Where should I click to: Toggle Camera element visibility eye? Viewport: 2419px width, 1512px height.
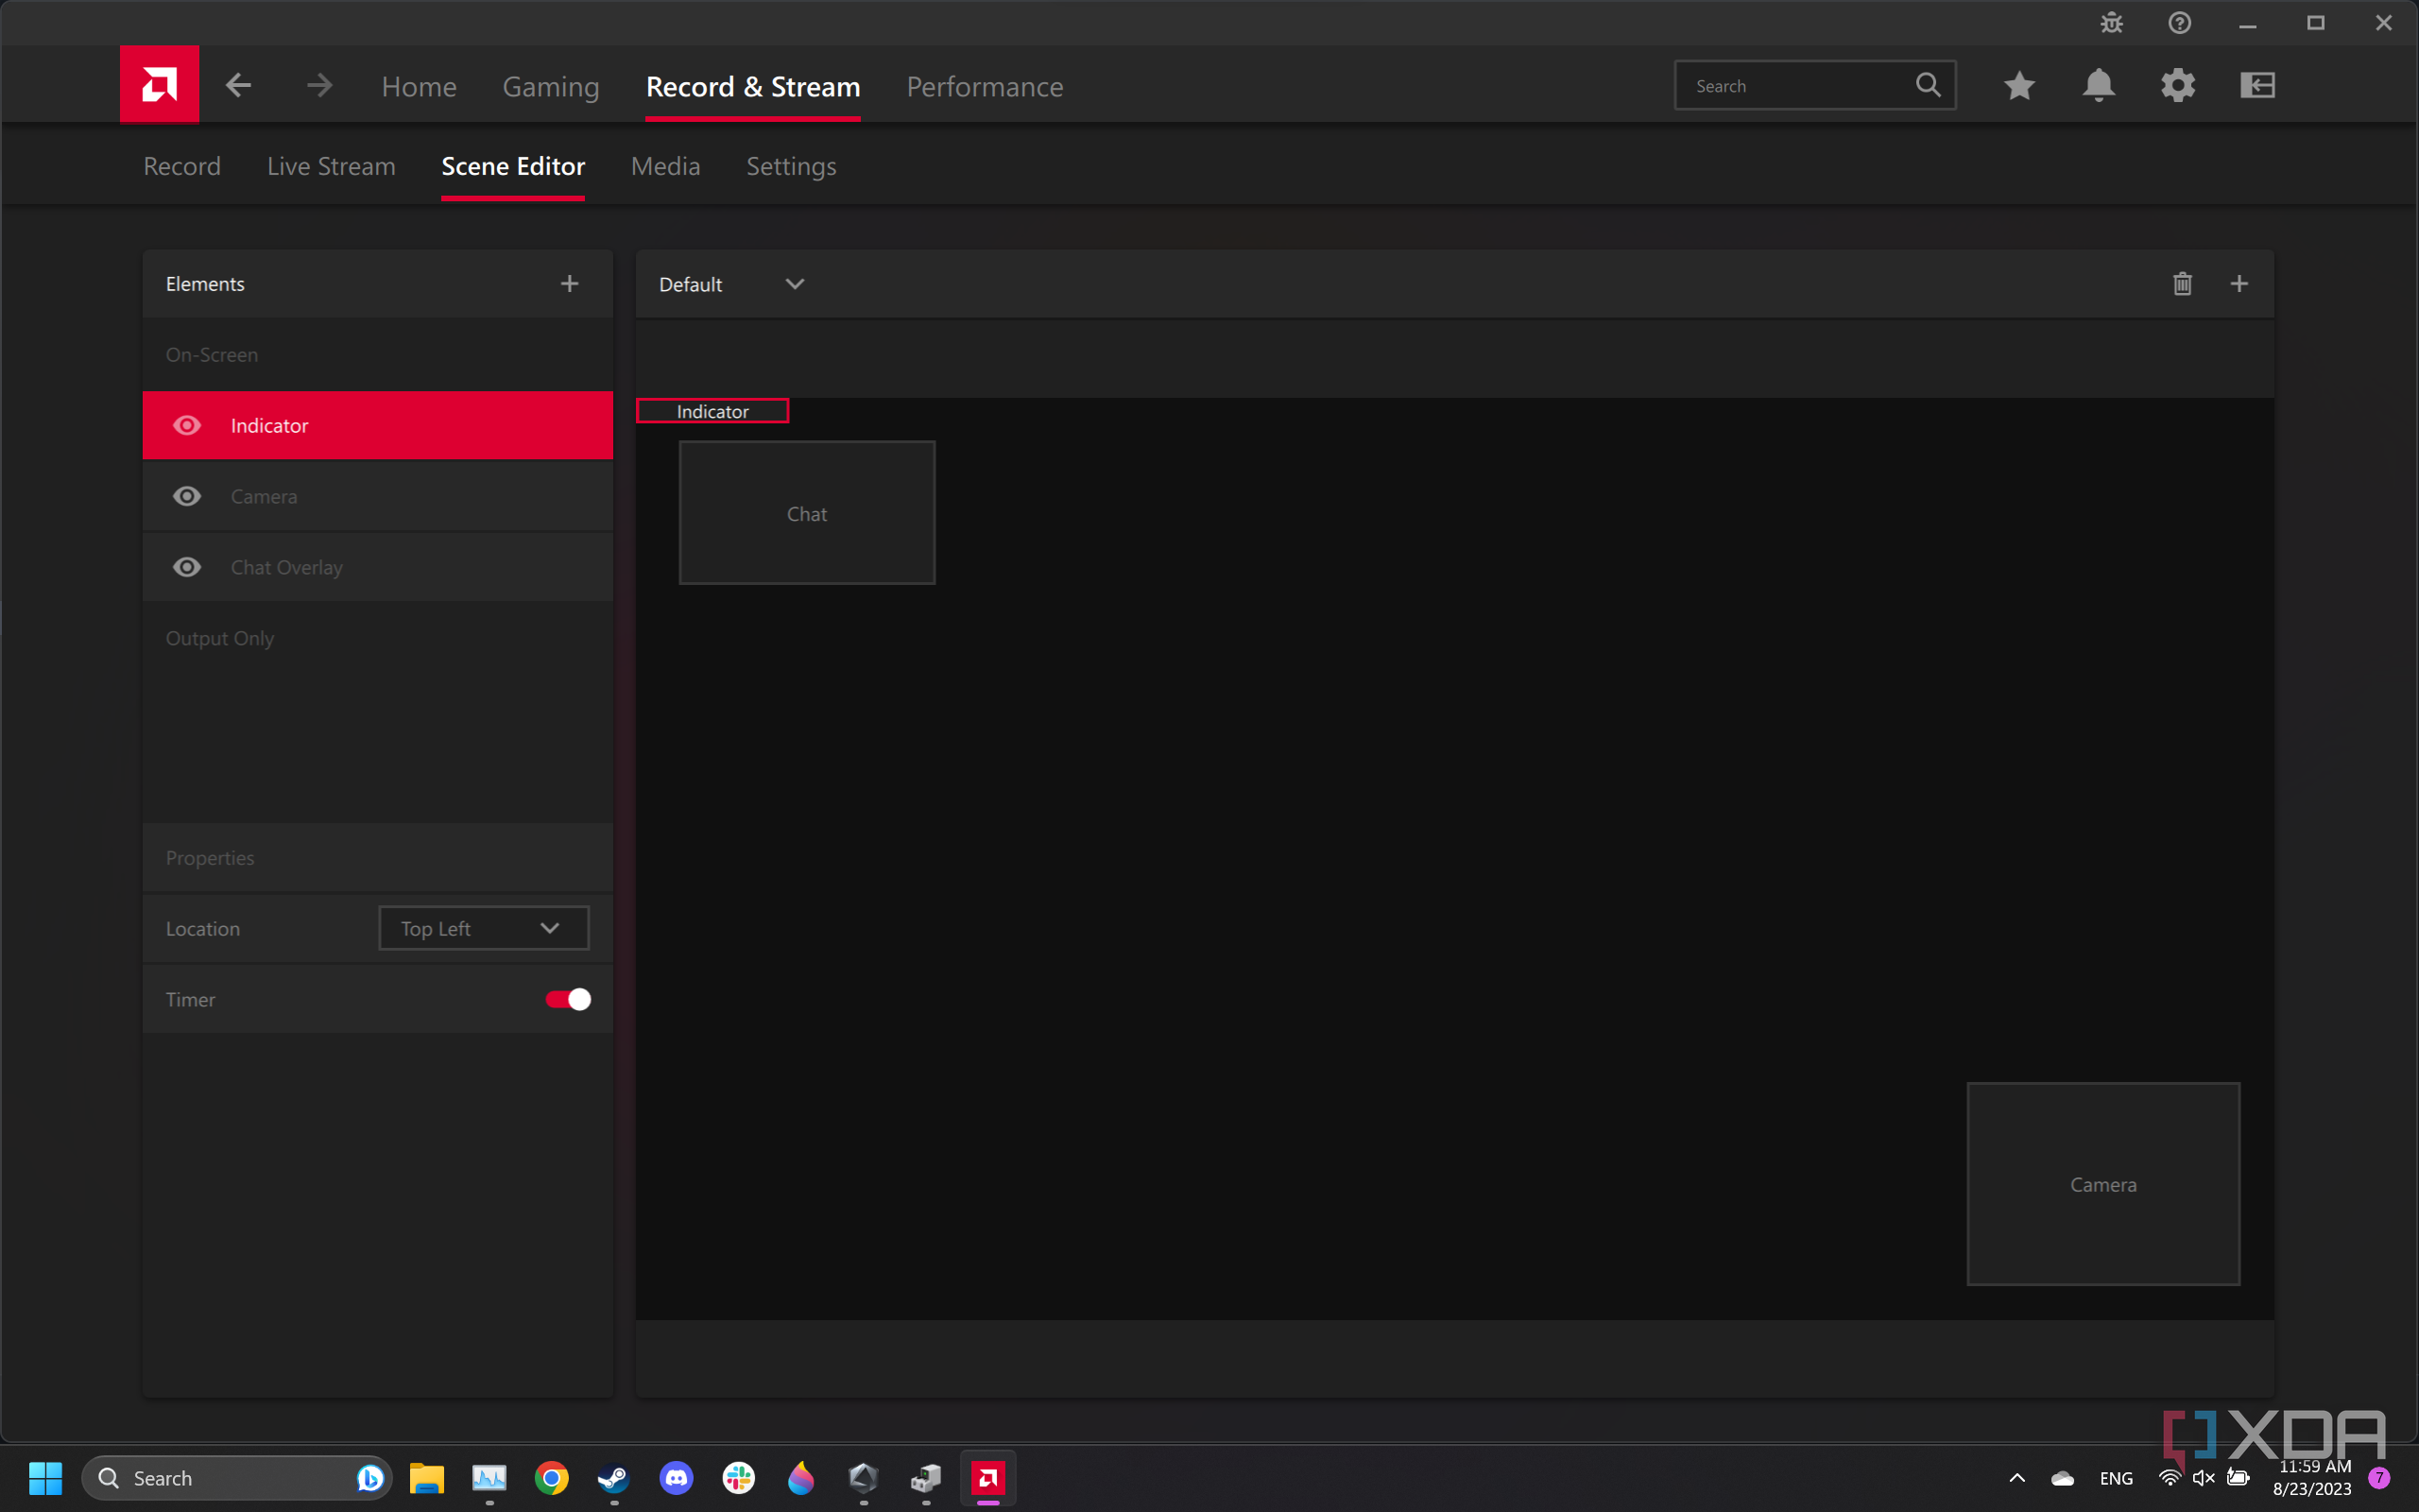coord(187,497)
